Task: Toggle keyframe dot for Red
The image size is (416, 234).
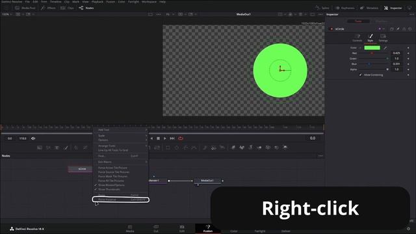Action: tap(408, 53)
